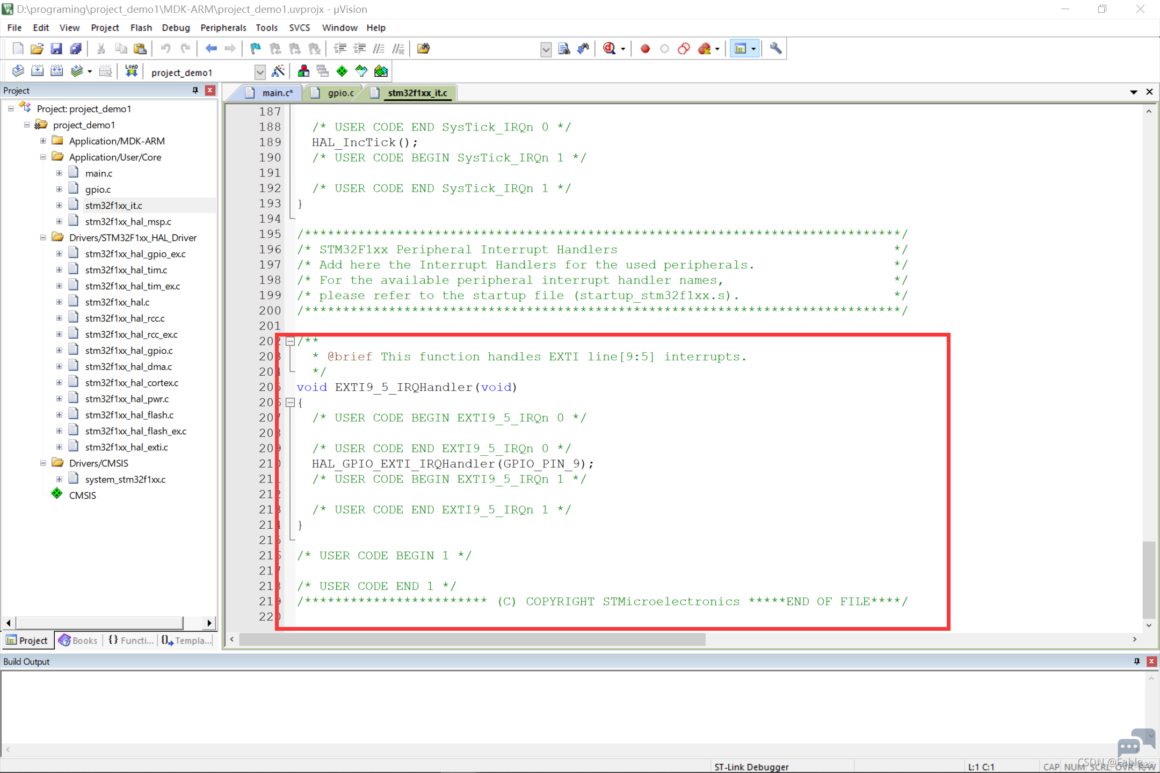
Task: Click the Save All files icon
Action: click(76, 49)
